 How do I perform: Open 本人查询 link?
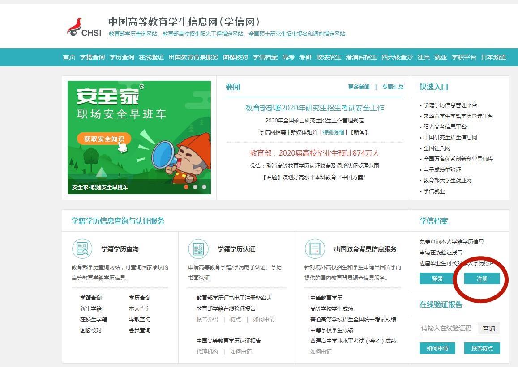tap(140, 309)
